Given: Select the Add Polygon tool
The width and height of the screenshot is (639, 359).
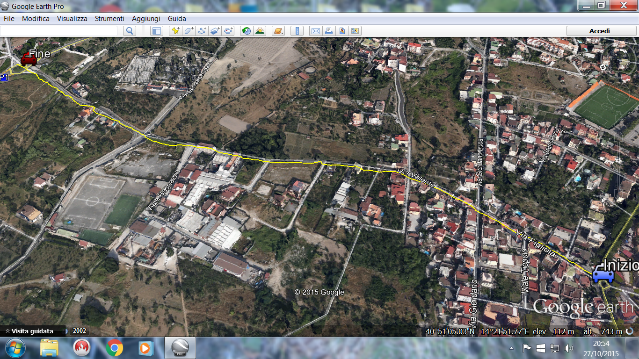Looking at the screenshot, I should 189,31.
